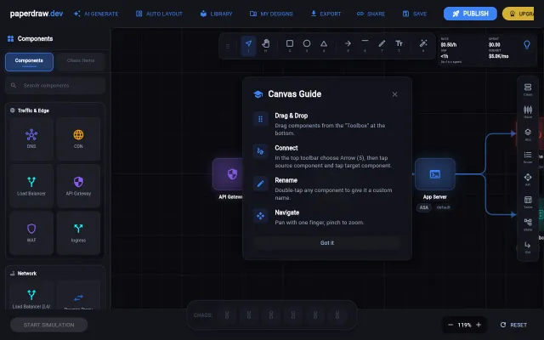
Task: Add the CDN component
Action: (78, 139)
